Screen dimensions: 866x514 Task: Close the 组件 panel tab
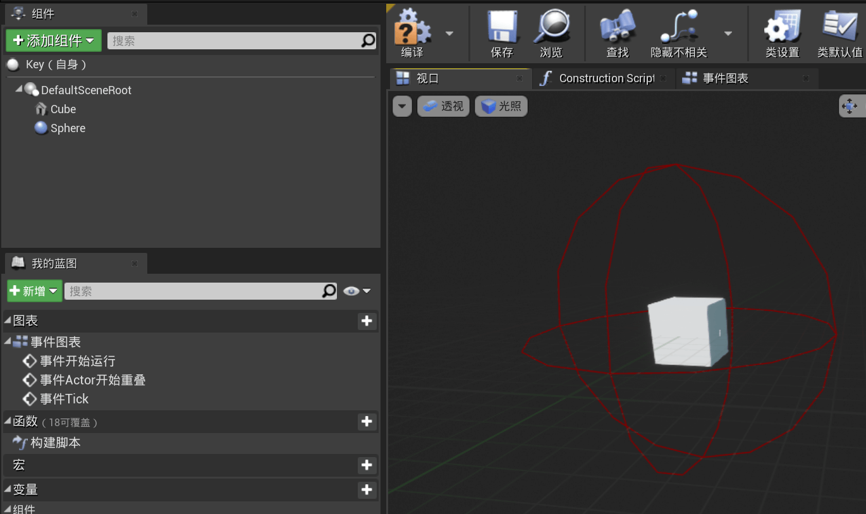[x=135, y=14]
